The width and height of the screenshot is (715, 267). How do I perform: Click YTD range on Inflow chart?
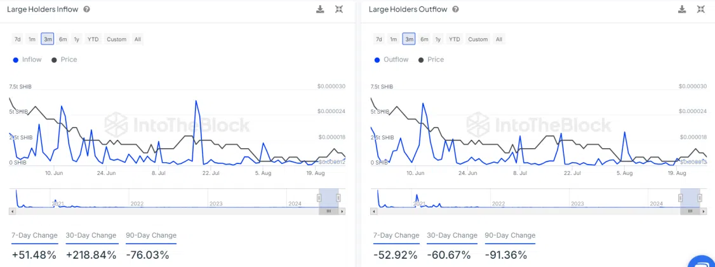pyautogui.click(x=93, y=39)
